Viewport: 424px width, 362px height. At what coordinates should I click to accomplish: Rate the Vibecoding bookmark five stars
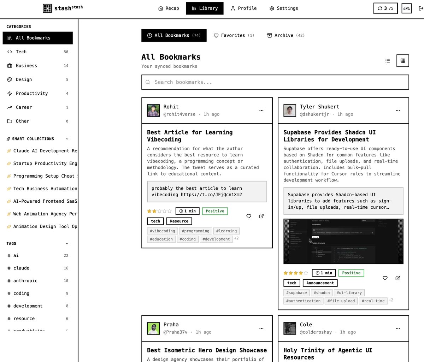(170, 211)
